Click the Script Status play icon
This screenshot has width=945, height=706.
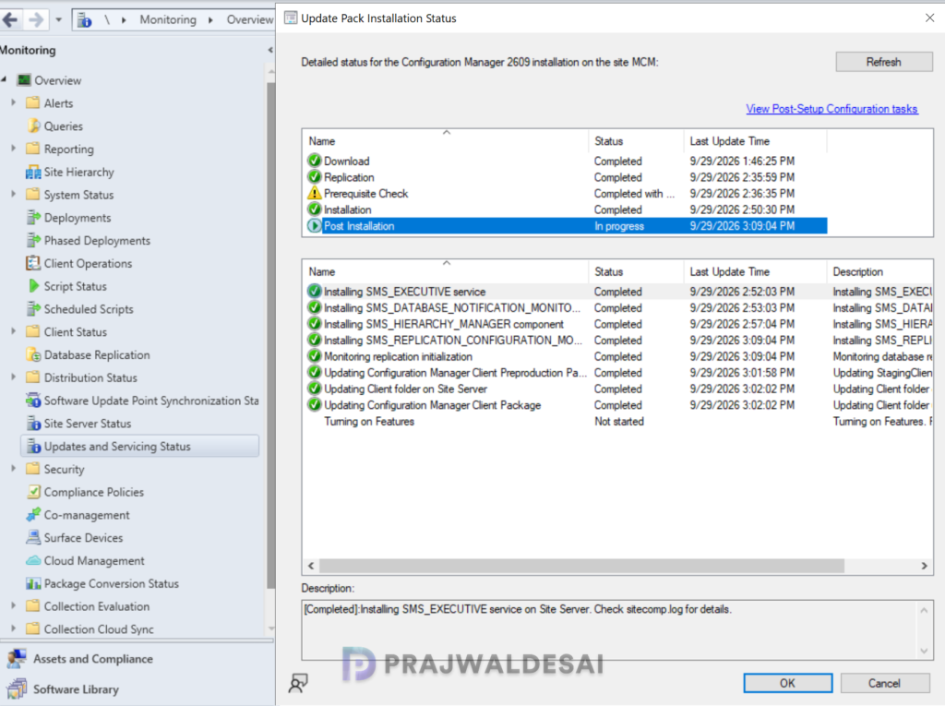[34, 286]
